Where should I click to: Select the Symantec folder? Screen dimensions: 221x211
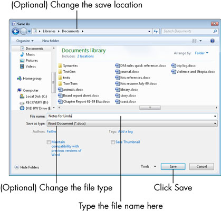tap(68, 65)
